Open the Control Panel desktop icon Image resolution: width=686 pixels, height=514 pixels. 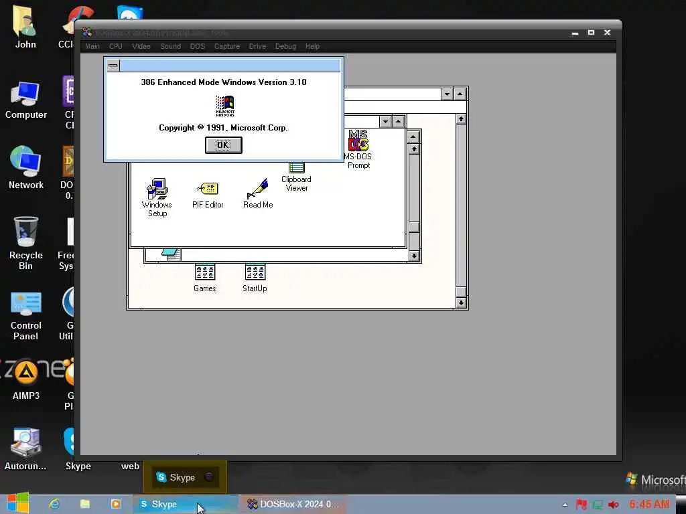[26, 316]
